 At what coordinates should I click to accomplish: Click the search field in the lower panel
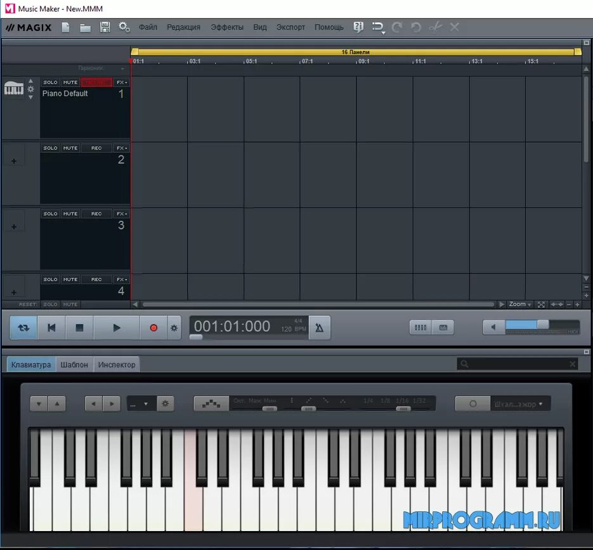[x=518, y=364]
